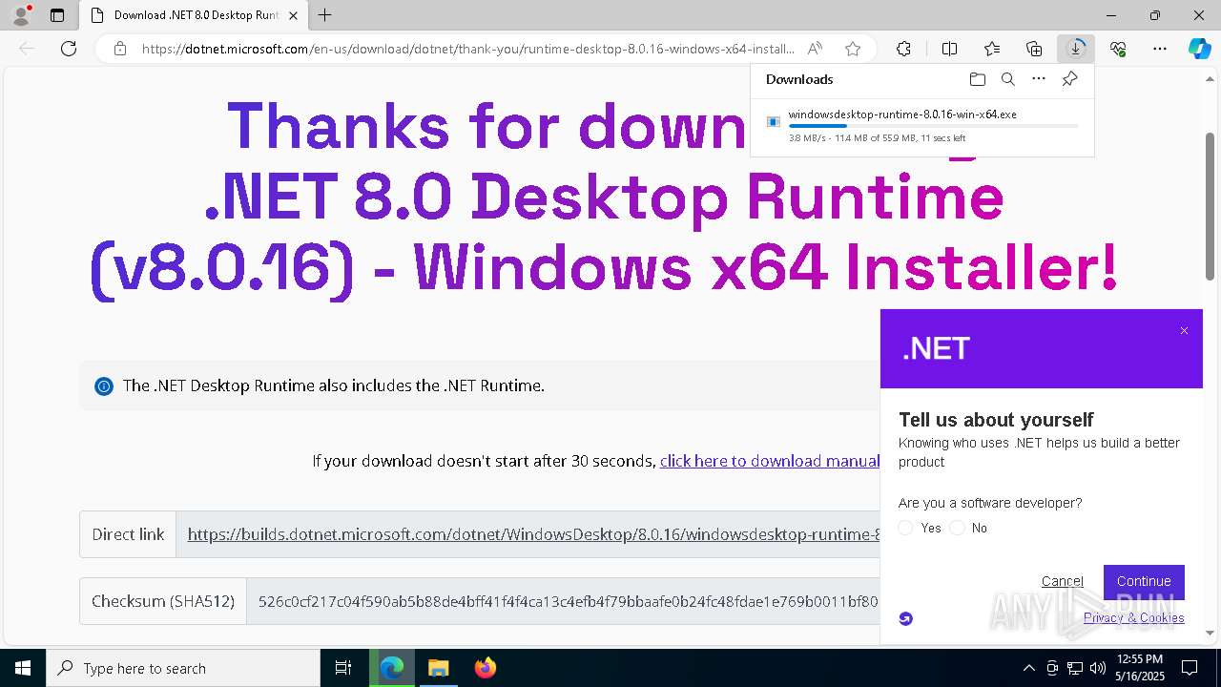Open the Edge profile icon
The image size is (1221, 687).
click(x=21, y=15)
